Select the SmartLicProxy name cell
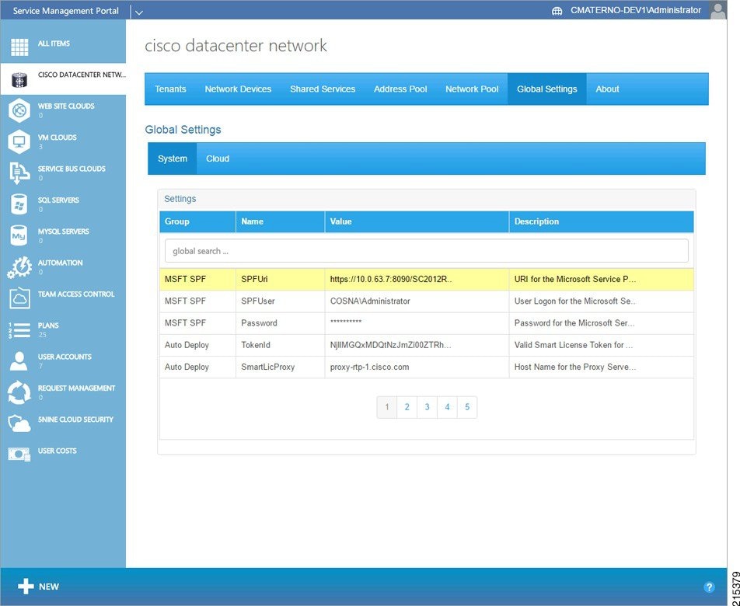740x606 pixels. tap(281, 367)
